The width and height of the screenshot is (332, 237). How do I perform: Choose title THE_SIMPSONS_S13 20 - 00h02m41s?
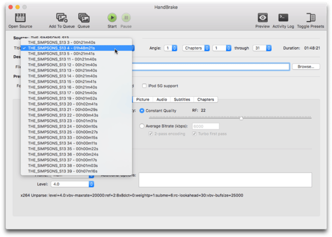pyautogui.click(x=76, y=104)
